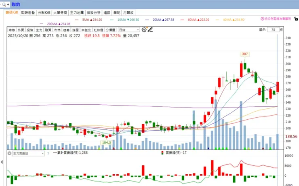Open the question mark help icon
The image size is (299, 186).
pos(48,153)
